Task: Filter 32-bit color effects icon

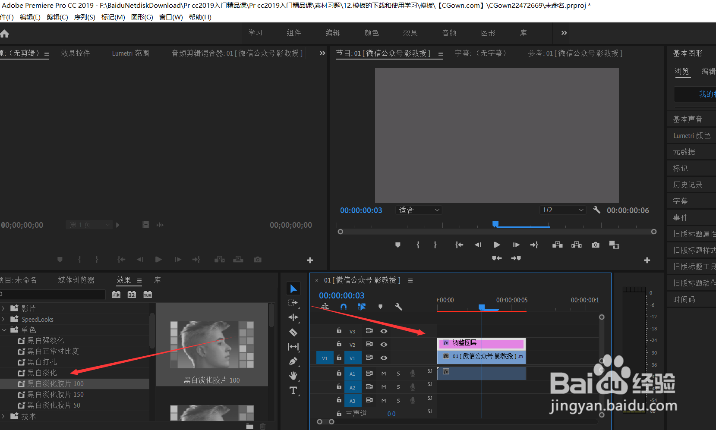Action: click(x=132, y=295)
